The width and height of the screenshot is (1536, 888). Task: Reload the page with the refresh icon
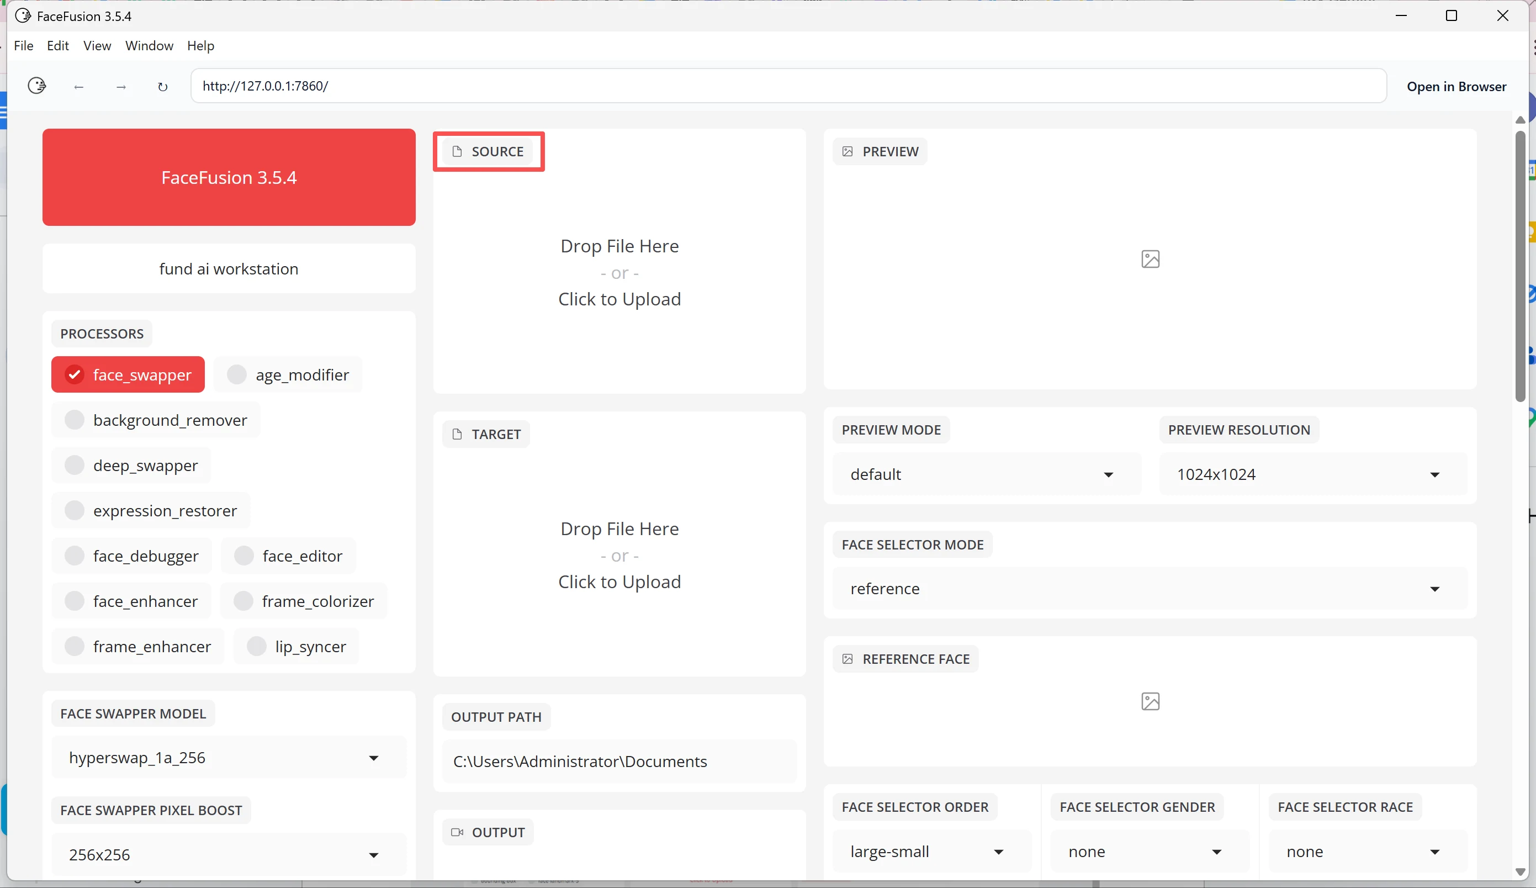point(162,87)
